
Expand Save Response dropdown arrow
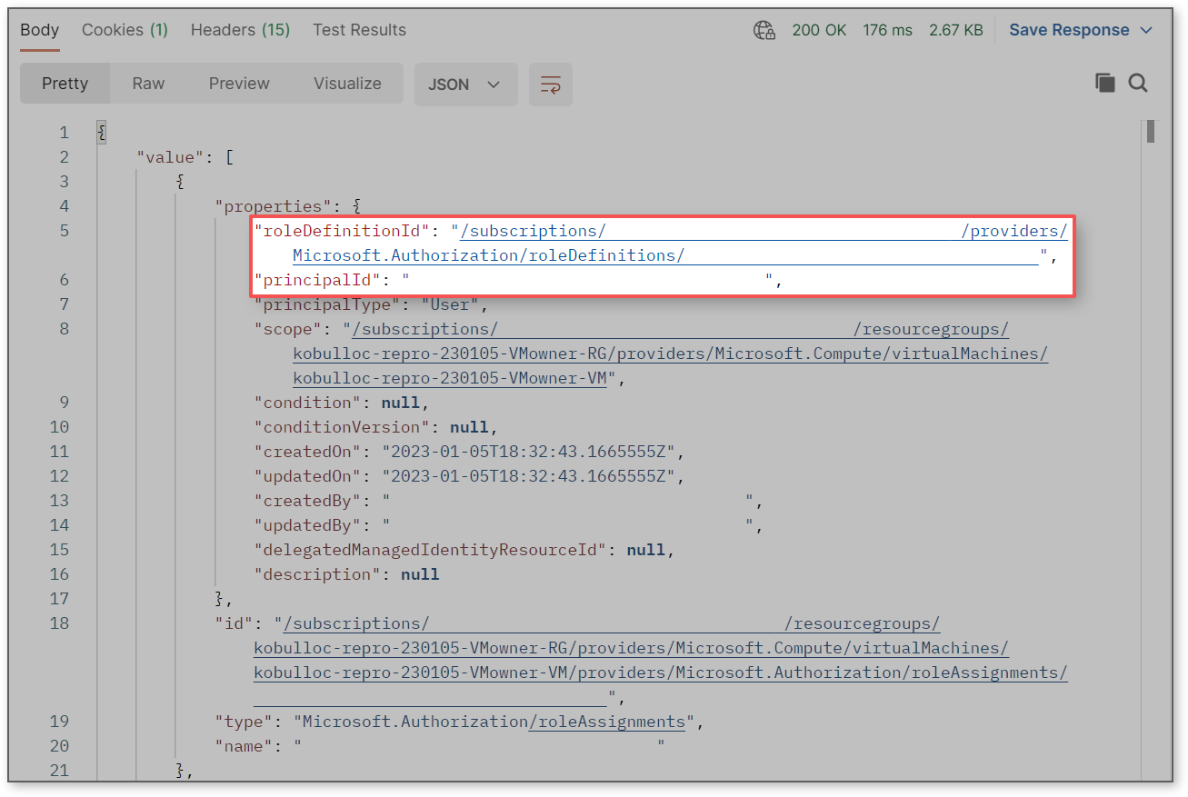click(1146, 30)
